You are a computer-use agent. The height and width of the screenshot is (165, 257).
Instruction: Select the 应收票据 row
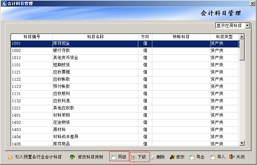tap(125, 72)
